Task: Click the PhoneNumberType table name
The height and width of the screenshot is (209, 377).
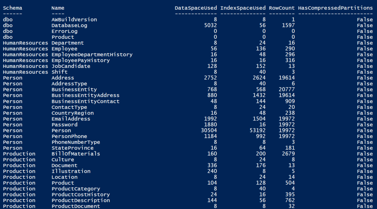Action: coord(76,142)
